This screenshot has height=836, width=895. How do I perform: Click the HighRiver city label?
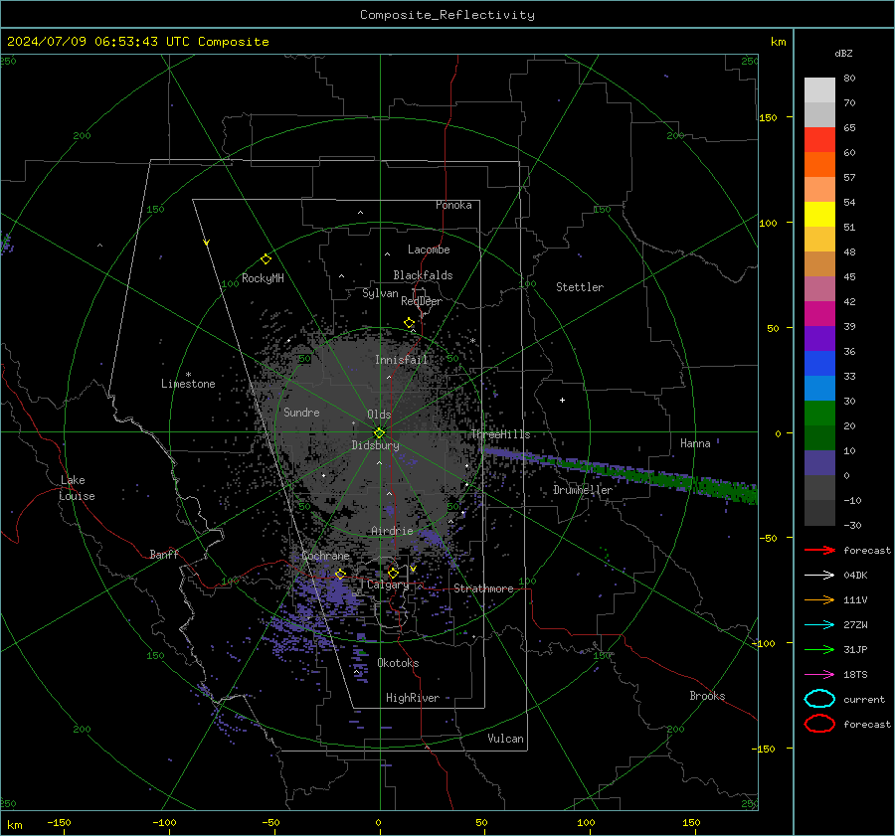pos(412,698)
